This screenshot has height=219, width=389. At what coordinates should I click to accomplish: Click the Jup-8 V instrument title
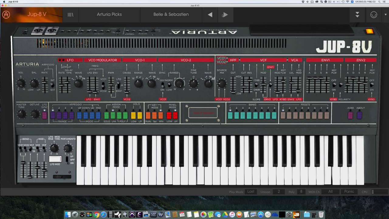(37, 14)
